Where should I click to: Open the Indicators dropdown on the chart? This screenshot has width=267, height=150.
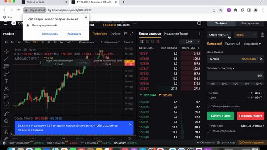click(x=88, y=42)
